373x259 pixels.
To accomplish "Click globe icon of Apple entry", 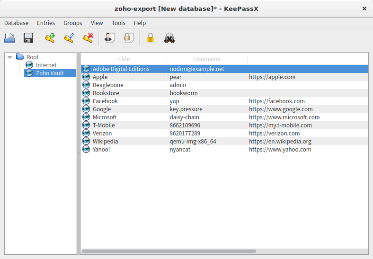I will pos(86,77).
